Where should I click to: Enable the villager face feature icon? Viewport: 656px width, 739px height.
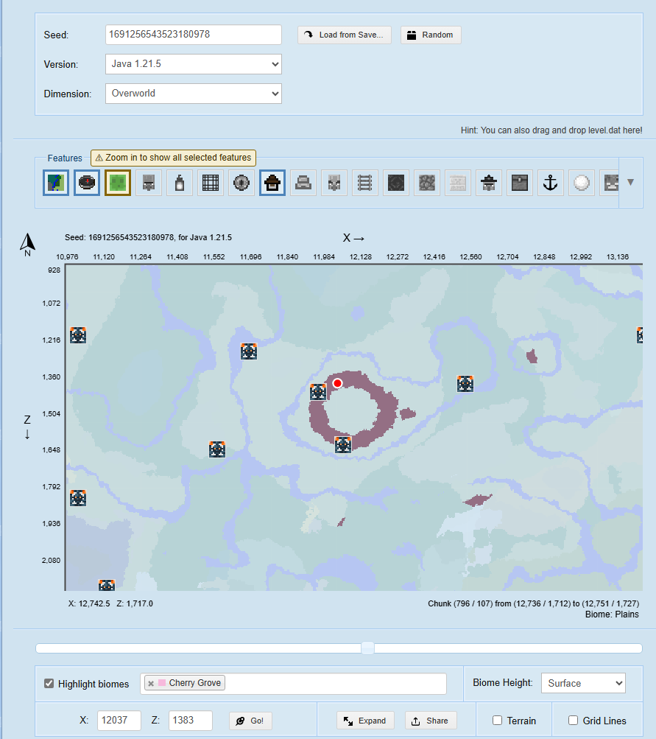point(149,183)
